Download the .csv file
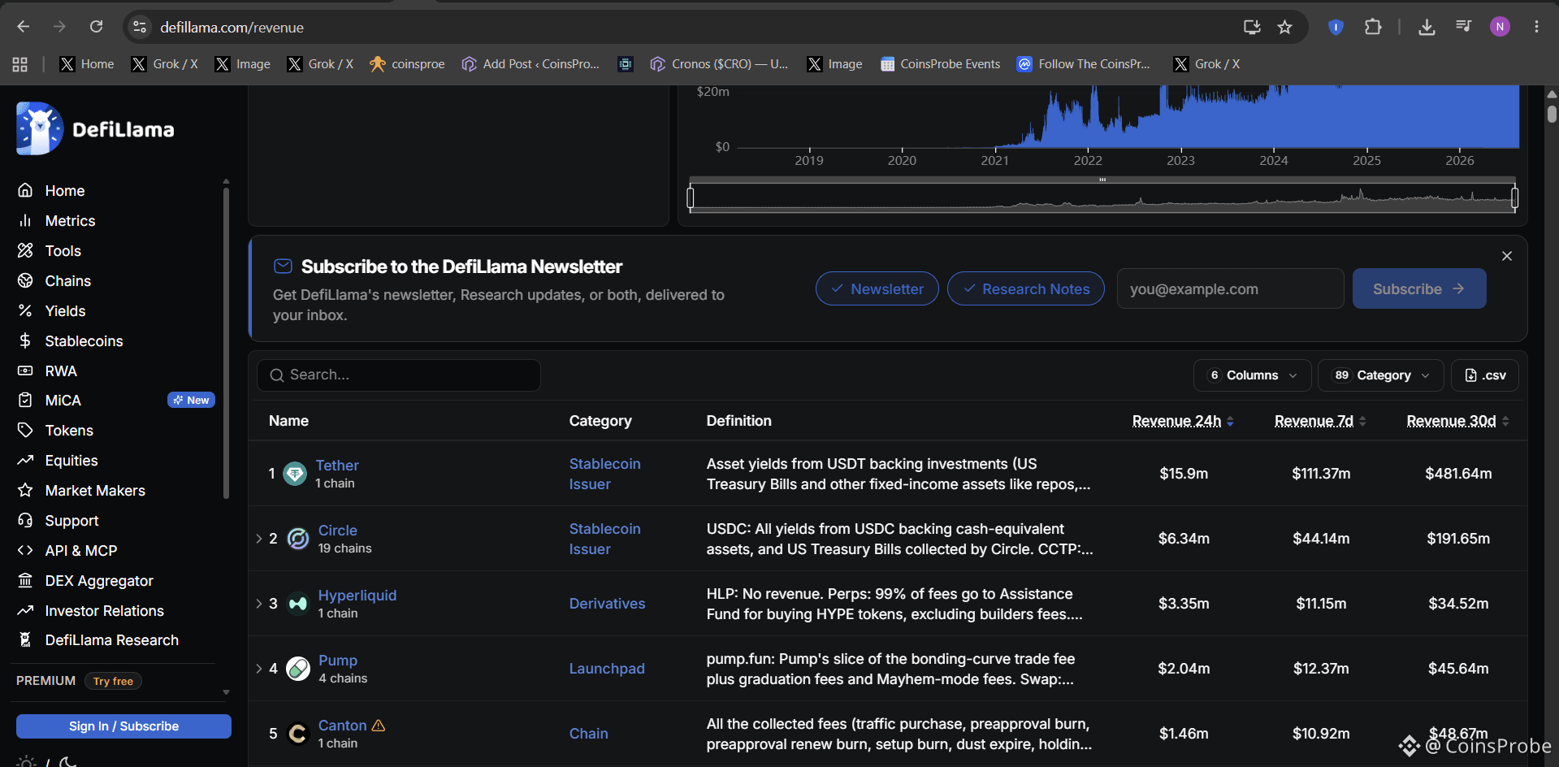 [1484, 375]
